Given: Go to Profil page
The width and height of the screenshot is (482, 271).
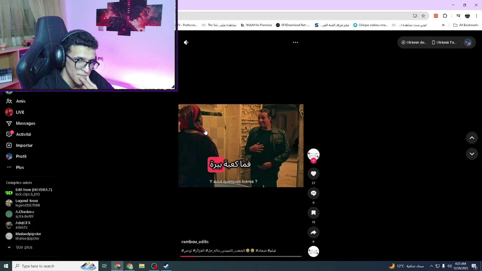Looking at the screenshot, I should pyautogui.click(x=16, y=156).
